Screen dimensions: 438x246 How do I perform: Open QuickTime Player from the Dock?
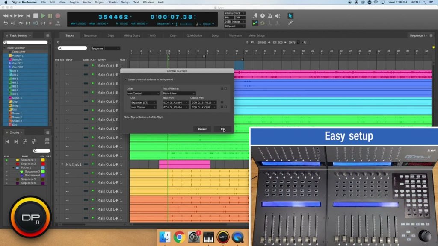(238, 237)
